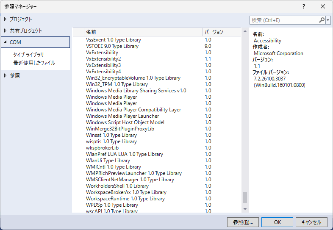This screenshot has height=230, width=333.
Task: Collapse the COM section
Action: [x=5, y=42]
